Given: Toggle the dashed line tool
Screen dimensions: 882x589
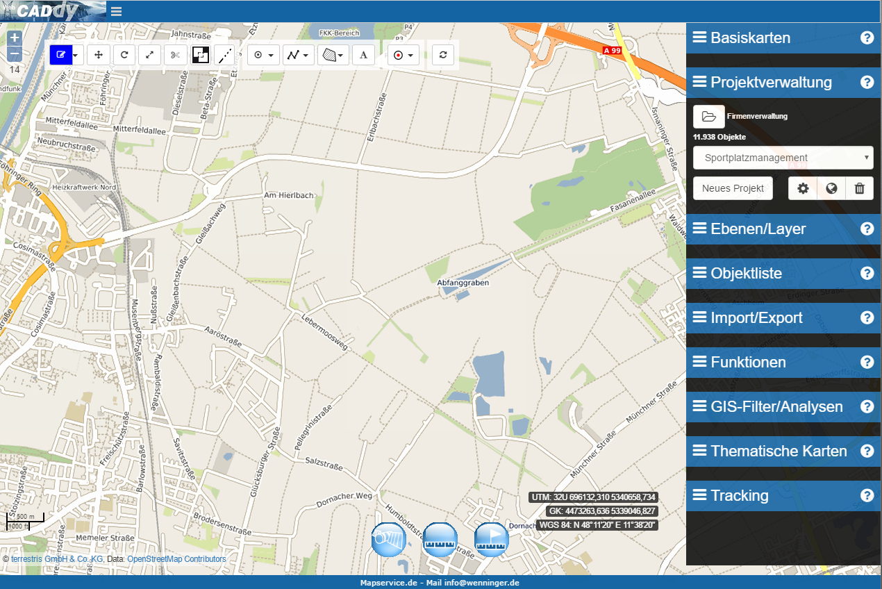Looking at the screenshot, I should [224, 55].
